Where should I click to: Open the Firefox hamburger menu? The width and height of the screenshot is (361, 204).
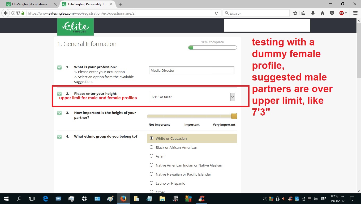click(355, 13)
